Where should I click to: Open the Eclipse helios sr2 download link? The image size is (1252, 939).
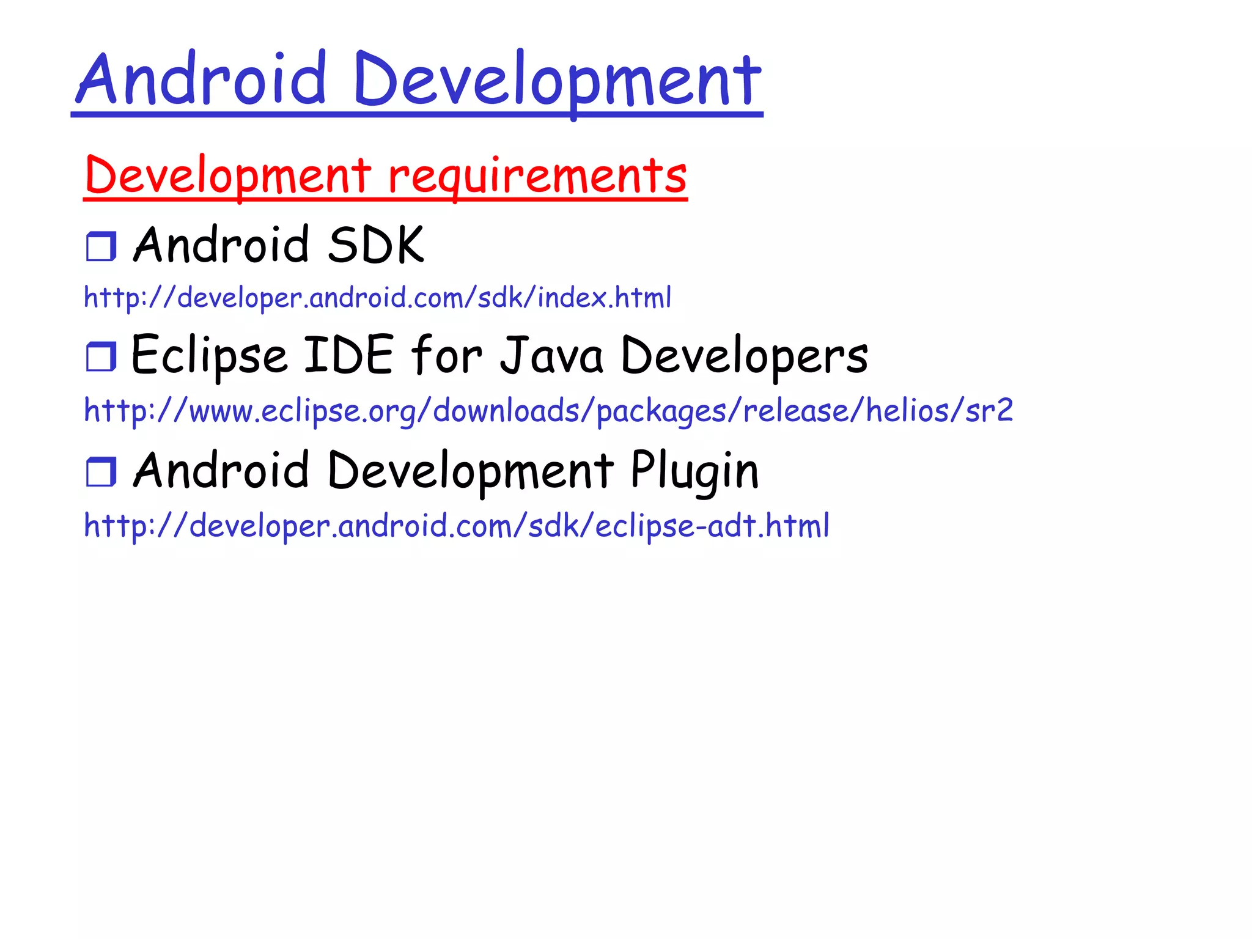pos(548,410)
